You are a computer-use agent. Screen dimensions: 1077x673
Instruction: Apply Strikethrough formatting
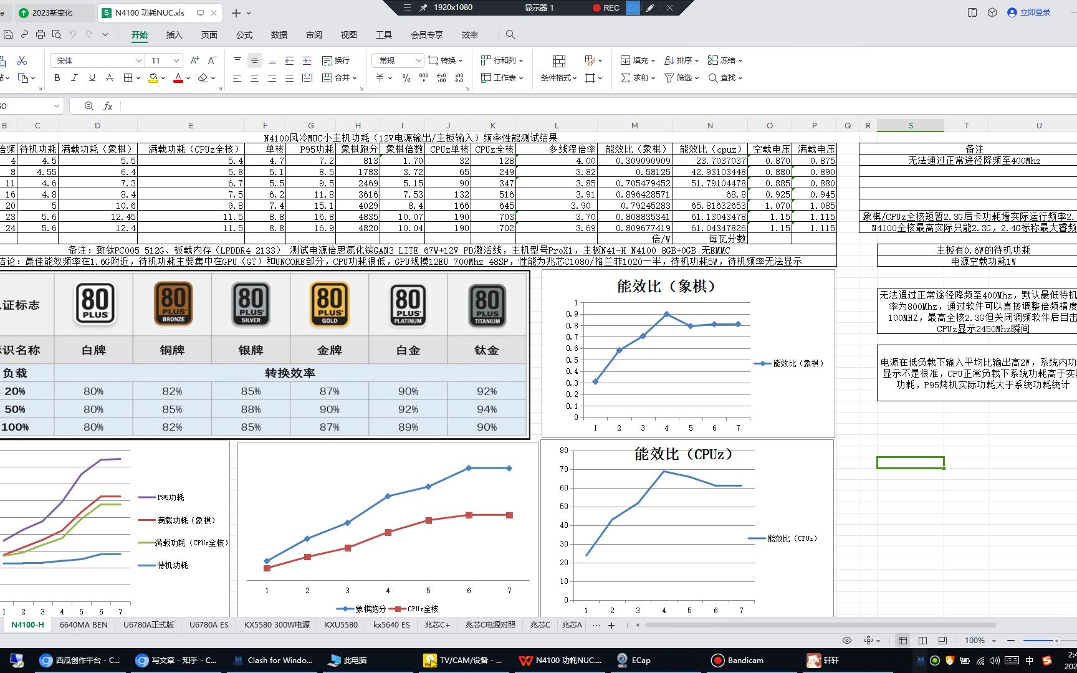[x=110, y=78]
